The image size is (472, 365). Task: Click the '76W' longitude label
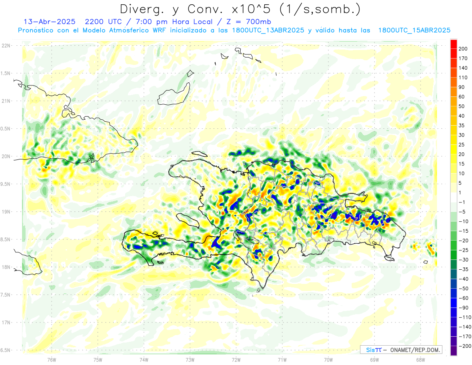pyautogui.click(x=52, y=359)
